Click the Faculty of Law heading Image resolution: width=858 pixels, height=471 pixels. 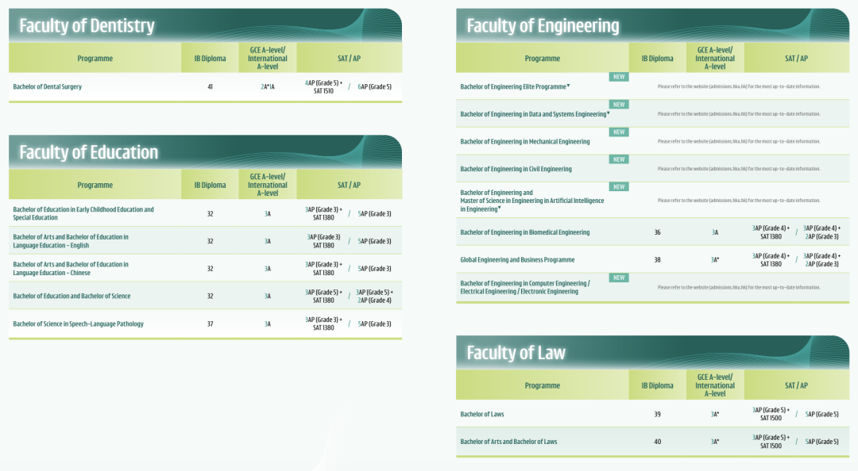[x=516, y=353]
